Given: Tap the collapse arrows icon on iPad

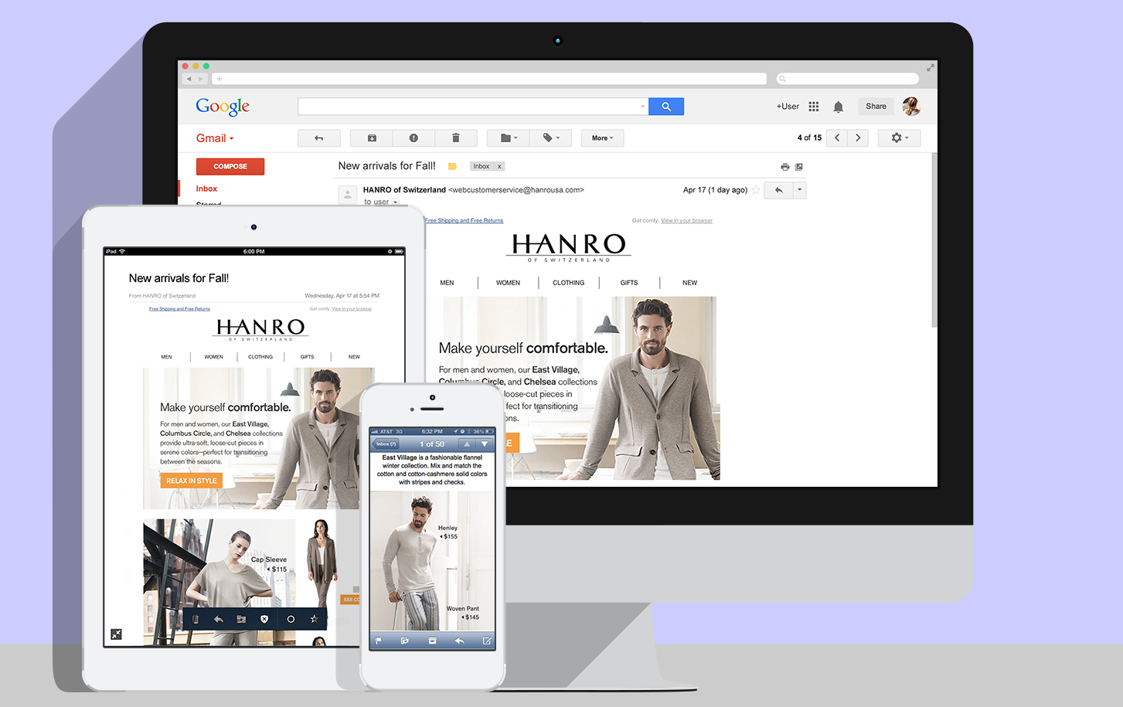Looking at the screenshot, I should [116, 634].
